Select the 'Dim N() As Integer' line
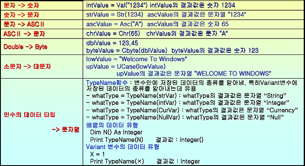Viewport: 305px width, 166px height. pos(116,132)
